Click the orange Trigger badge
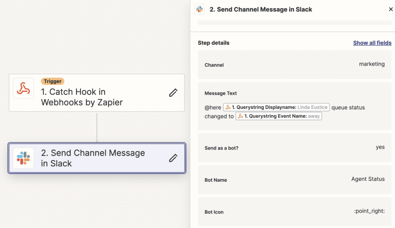 click(52, 81)
